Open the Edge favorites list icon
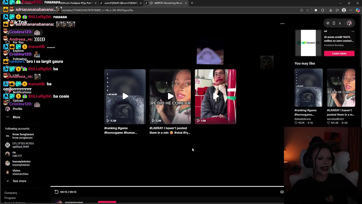This screenshot has height=204, width=362. click(x=337, y=10)
